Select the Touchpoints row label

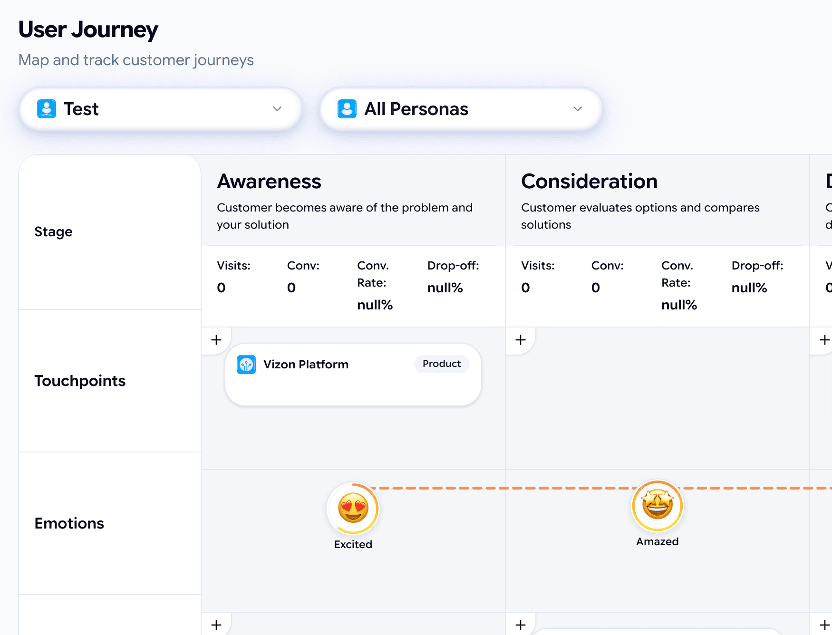pyautogui.click(x=80, y=381)
